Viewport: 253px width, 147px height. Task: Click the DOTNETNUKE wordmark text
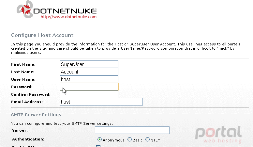click(65, 11)
